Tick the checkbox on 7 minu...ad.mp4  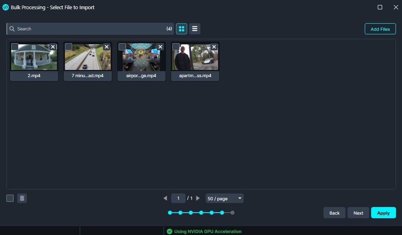click(69, 47)
